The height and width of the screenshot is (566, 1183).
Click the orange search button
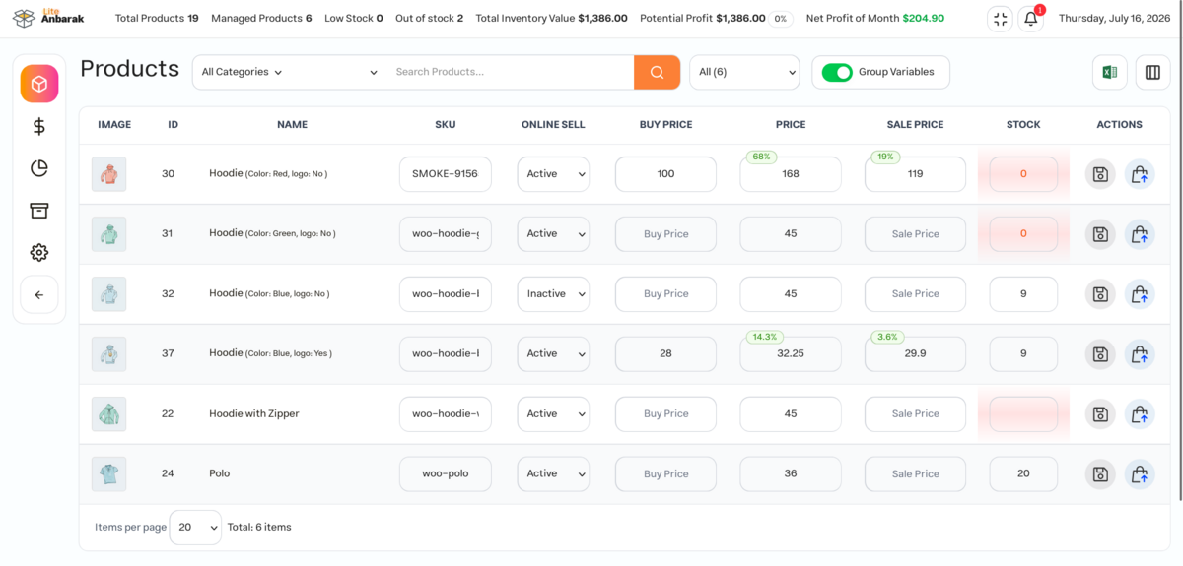coord(657,72)
